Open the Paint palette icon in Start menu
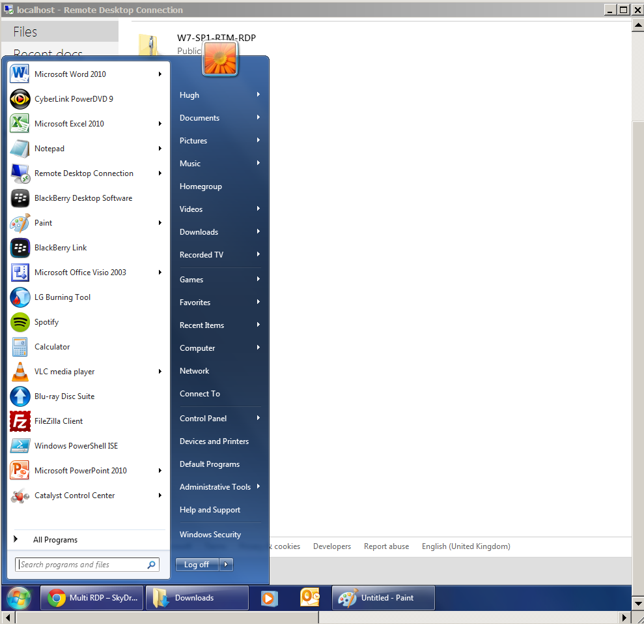This screenshot has width=644, height=624. tap(20, 223)
